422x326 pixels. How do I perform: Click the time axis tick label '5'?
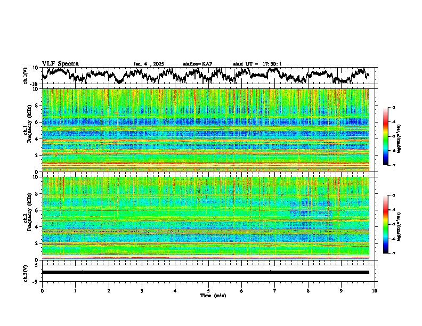208,291
